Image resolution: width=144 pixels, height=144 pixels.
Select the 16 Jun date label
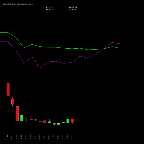pyautogui.click(x=67, y=137)
